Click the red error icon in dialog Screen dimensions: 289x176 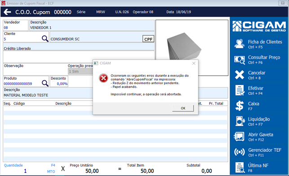(x=103, y=78)
